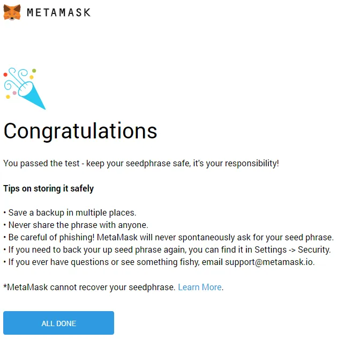The height and width of the screenshot is (339, 344).
Task: Click the METAMASK wordmark text
Action: click(59, 12)
